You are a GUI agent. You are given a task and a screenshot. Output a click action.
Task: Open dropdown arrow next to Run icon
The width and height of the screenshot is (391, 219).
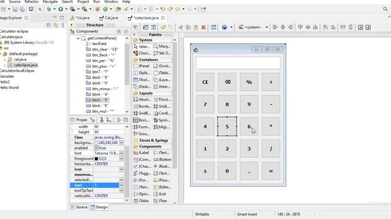pos(67,9)
